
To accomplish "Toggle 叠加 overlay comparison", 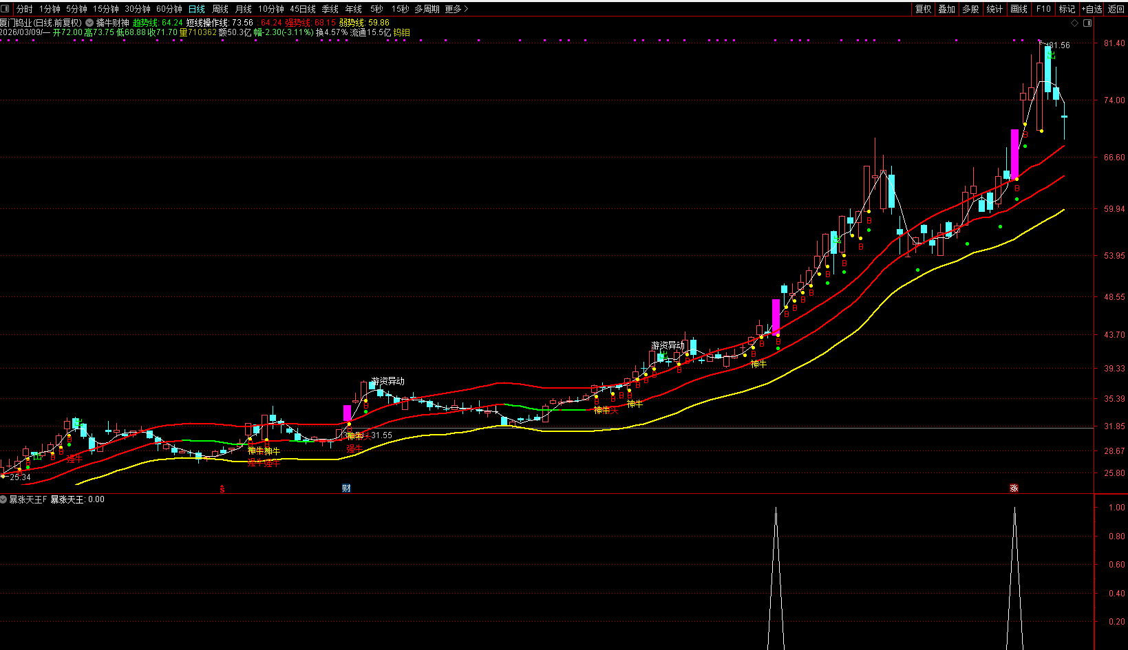I will [947, 9].
